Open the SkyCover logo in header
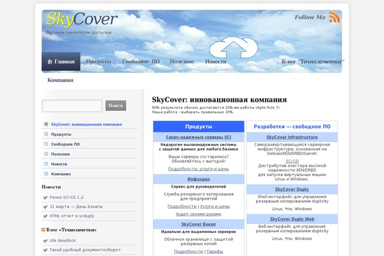The width and height of the screenshot is (384, 256). coord(82,19)
